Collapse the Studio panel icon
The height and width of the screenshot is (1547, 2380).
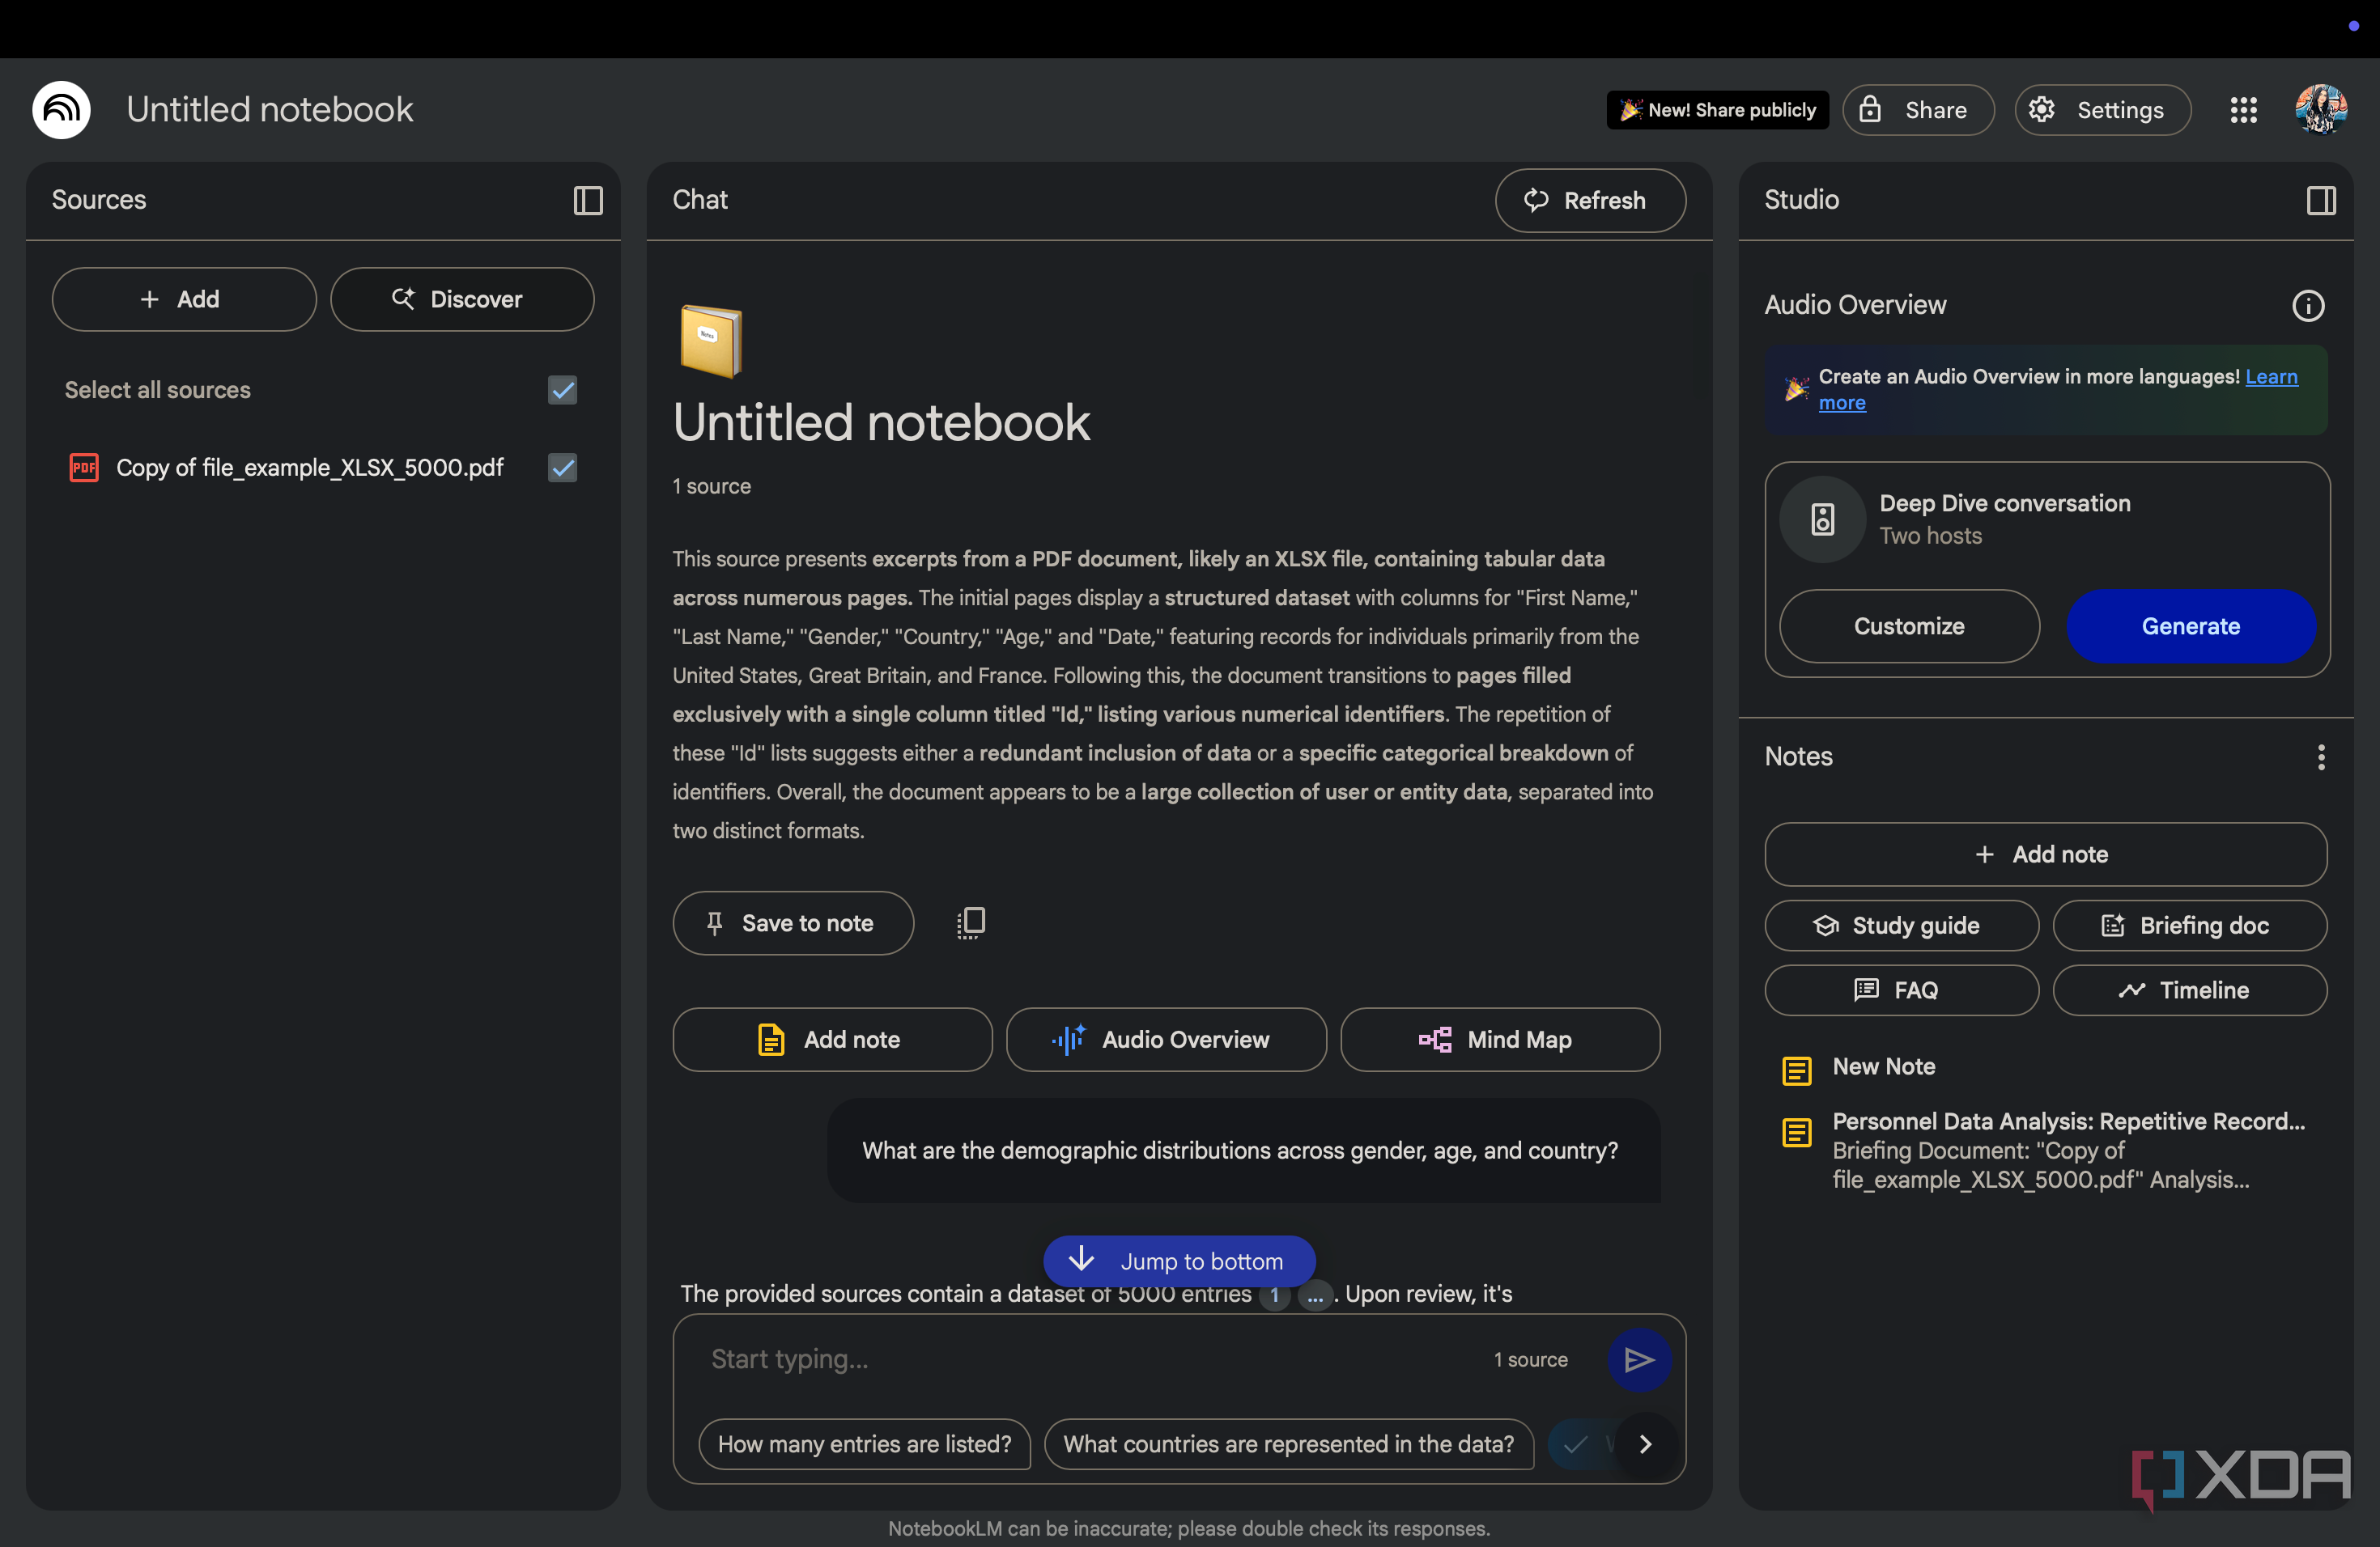pos(2321,200)
